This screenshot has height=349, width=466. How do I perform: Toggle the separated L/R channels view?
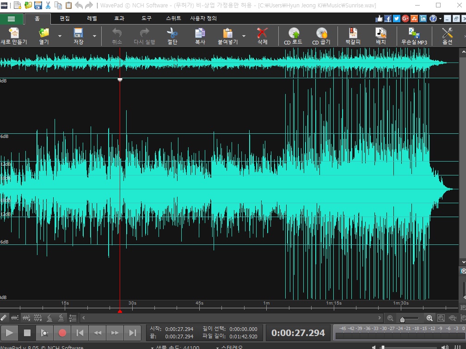[38, 318]
